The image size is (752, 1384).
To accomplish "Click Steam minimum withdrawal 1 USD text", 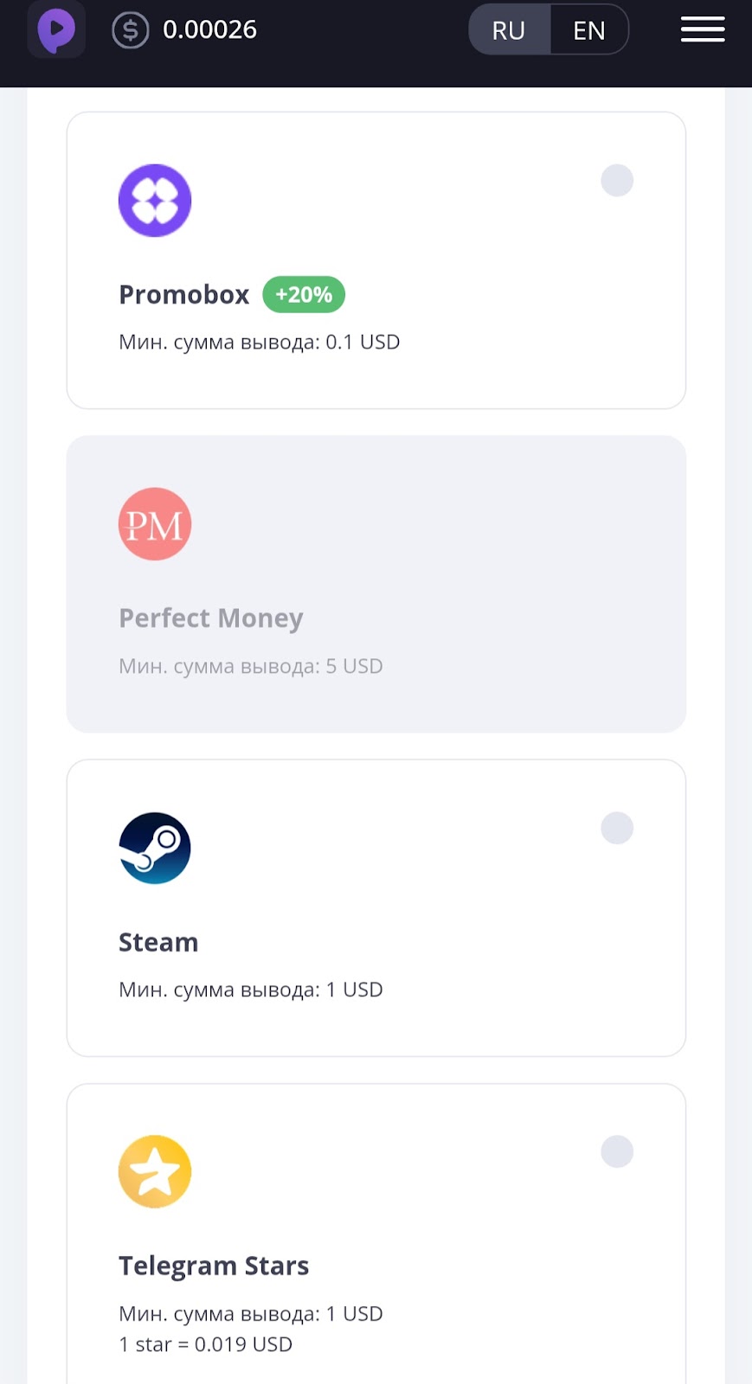I will (251, 990).
